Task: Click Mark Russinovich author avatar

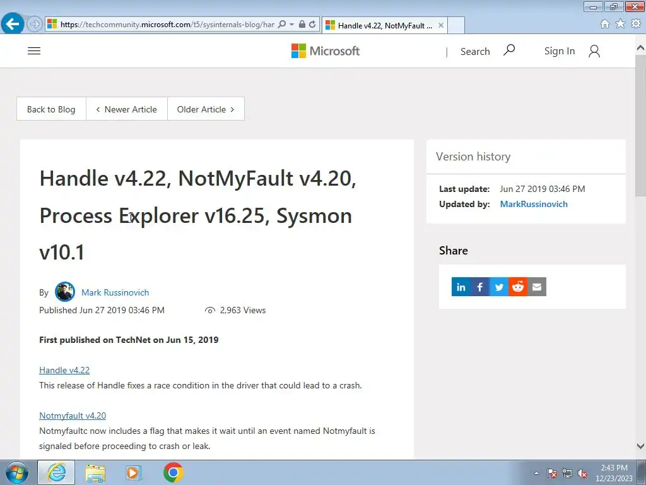Action: point(65,292)
